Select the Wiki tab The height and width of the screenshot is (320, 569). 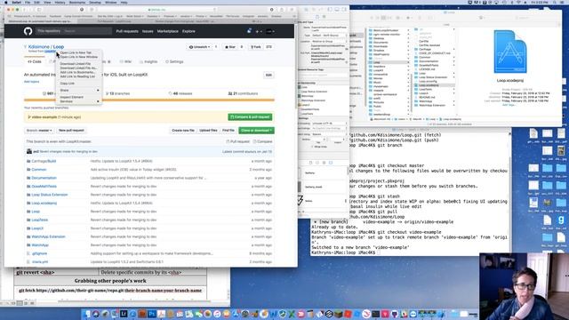point(125,61)
